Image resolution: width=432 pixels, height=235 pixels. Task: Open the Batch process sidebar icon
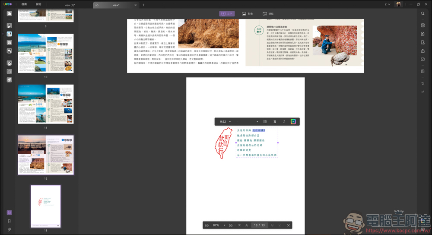[9, 80]
